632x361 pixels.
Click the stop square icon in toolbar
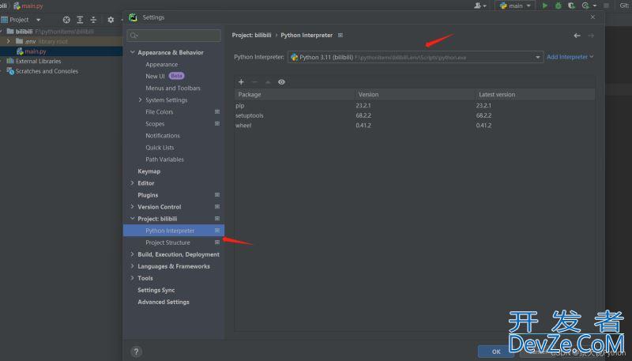click(606, 6)
